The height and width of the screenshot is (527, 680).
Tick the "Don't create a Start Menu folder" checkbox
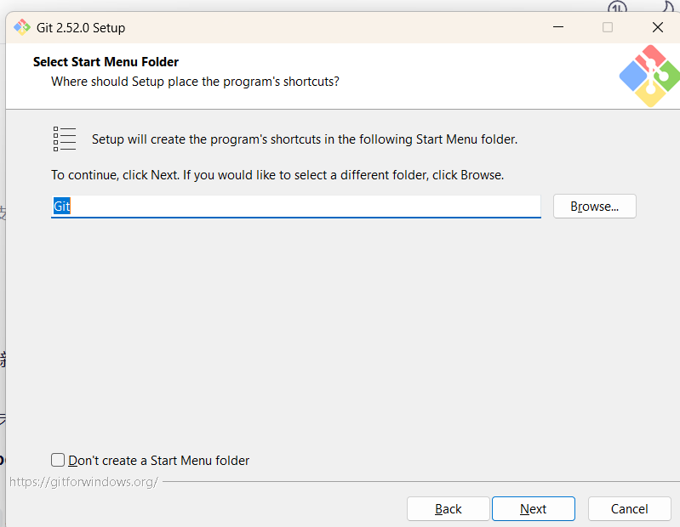pos(58,460)
